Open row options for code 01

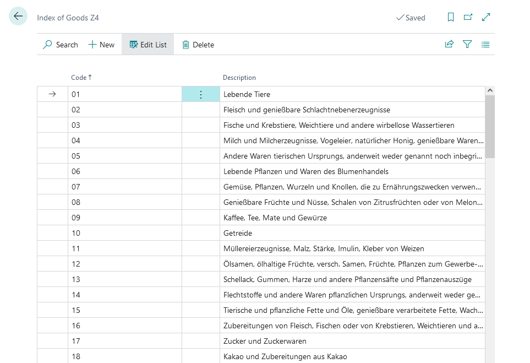tap(200, 94)
